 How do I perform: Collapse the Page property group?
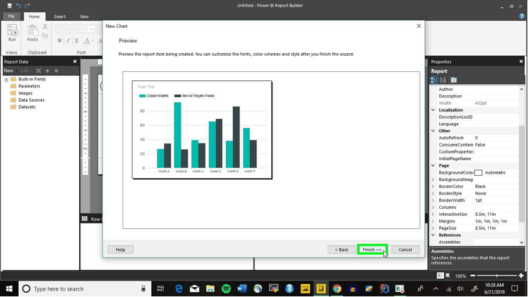point(433,165)
